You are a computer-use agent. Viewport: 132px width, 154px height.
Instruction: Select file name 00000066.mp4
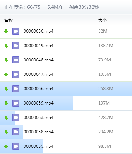(38, 89)
